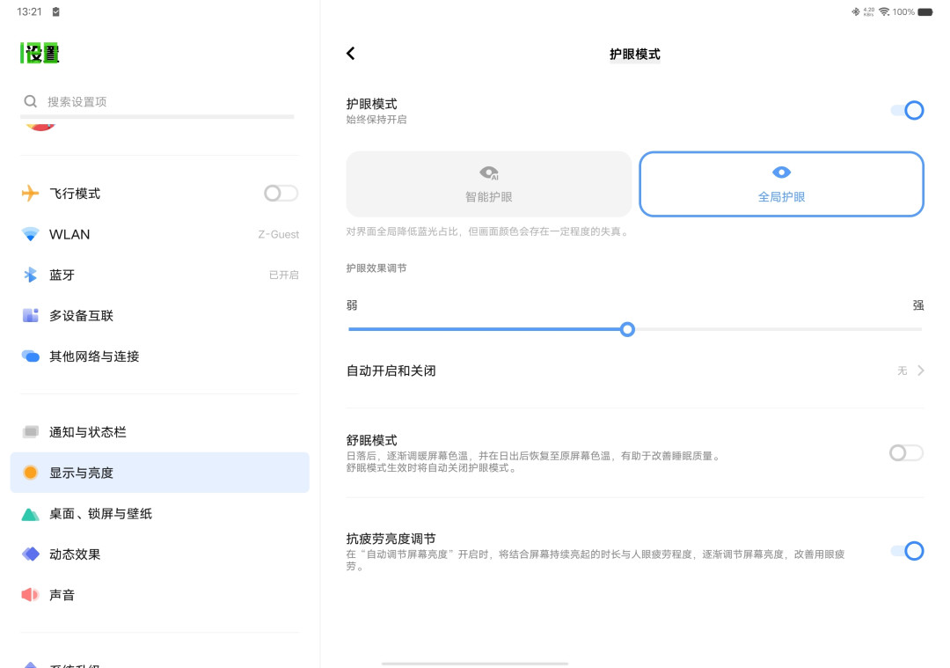Click the clipboard notification icon near clock
This screenshot has width=950, height=668.
click(x=55, y=11)
